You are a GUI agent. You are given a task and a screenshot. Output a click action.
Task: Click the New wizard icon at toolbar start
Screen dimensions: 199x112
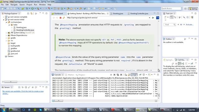coord(2,8)
